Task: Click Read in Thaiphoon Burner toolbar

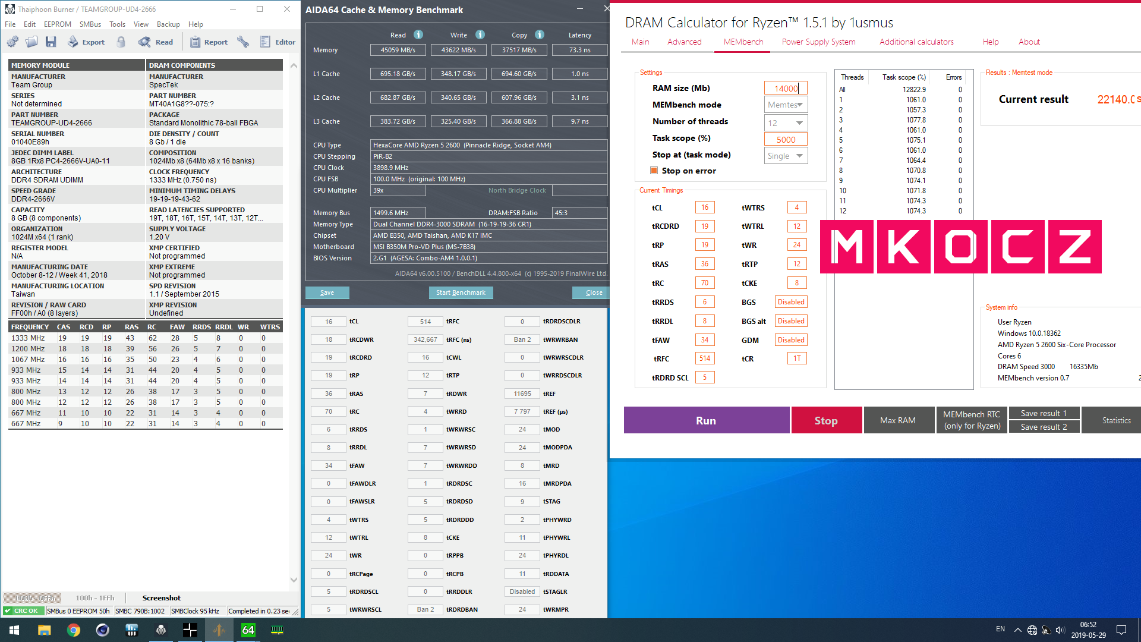Action: tap(156, 42)
